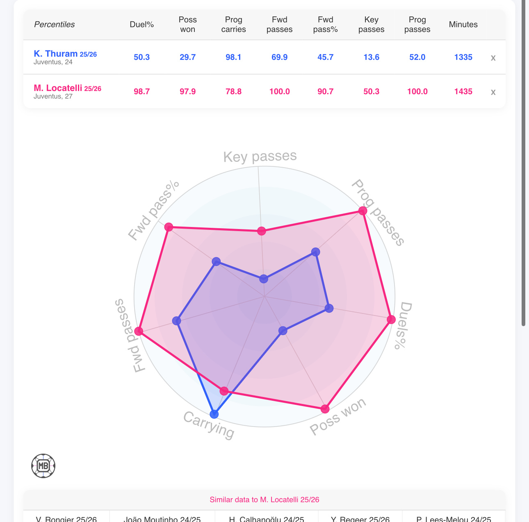Viewport: 529px width, 522px height.
Task: Click Thuram's blue Carrying radar point
Action: pyautogui.click(x=214, y=414)
